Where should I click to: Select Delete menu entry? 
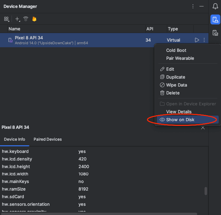tap(188, 93)
